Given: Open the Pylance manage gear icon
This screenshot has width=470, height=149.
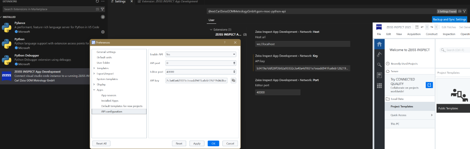Looking at the screenshot, I should pyautogui.click(x=103, y=32).
